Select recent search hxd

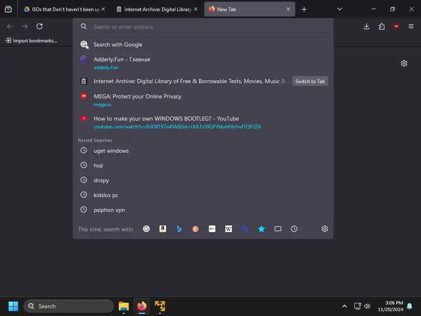pos(203,165)
